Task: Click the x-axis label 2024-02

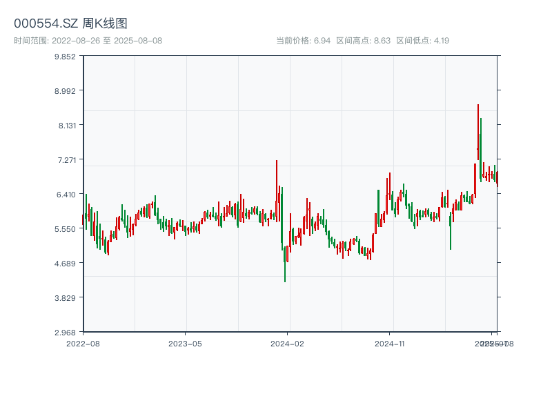Action: point(287,344)
